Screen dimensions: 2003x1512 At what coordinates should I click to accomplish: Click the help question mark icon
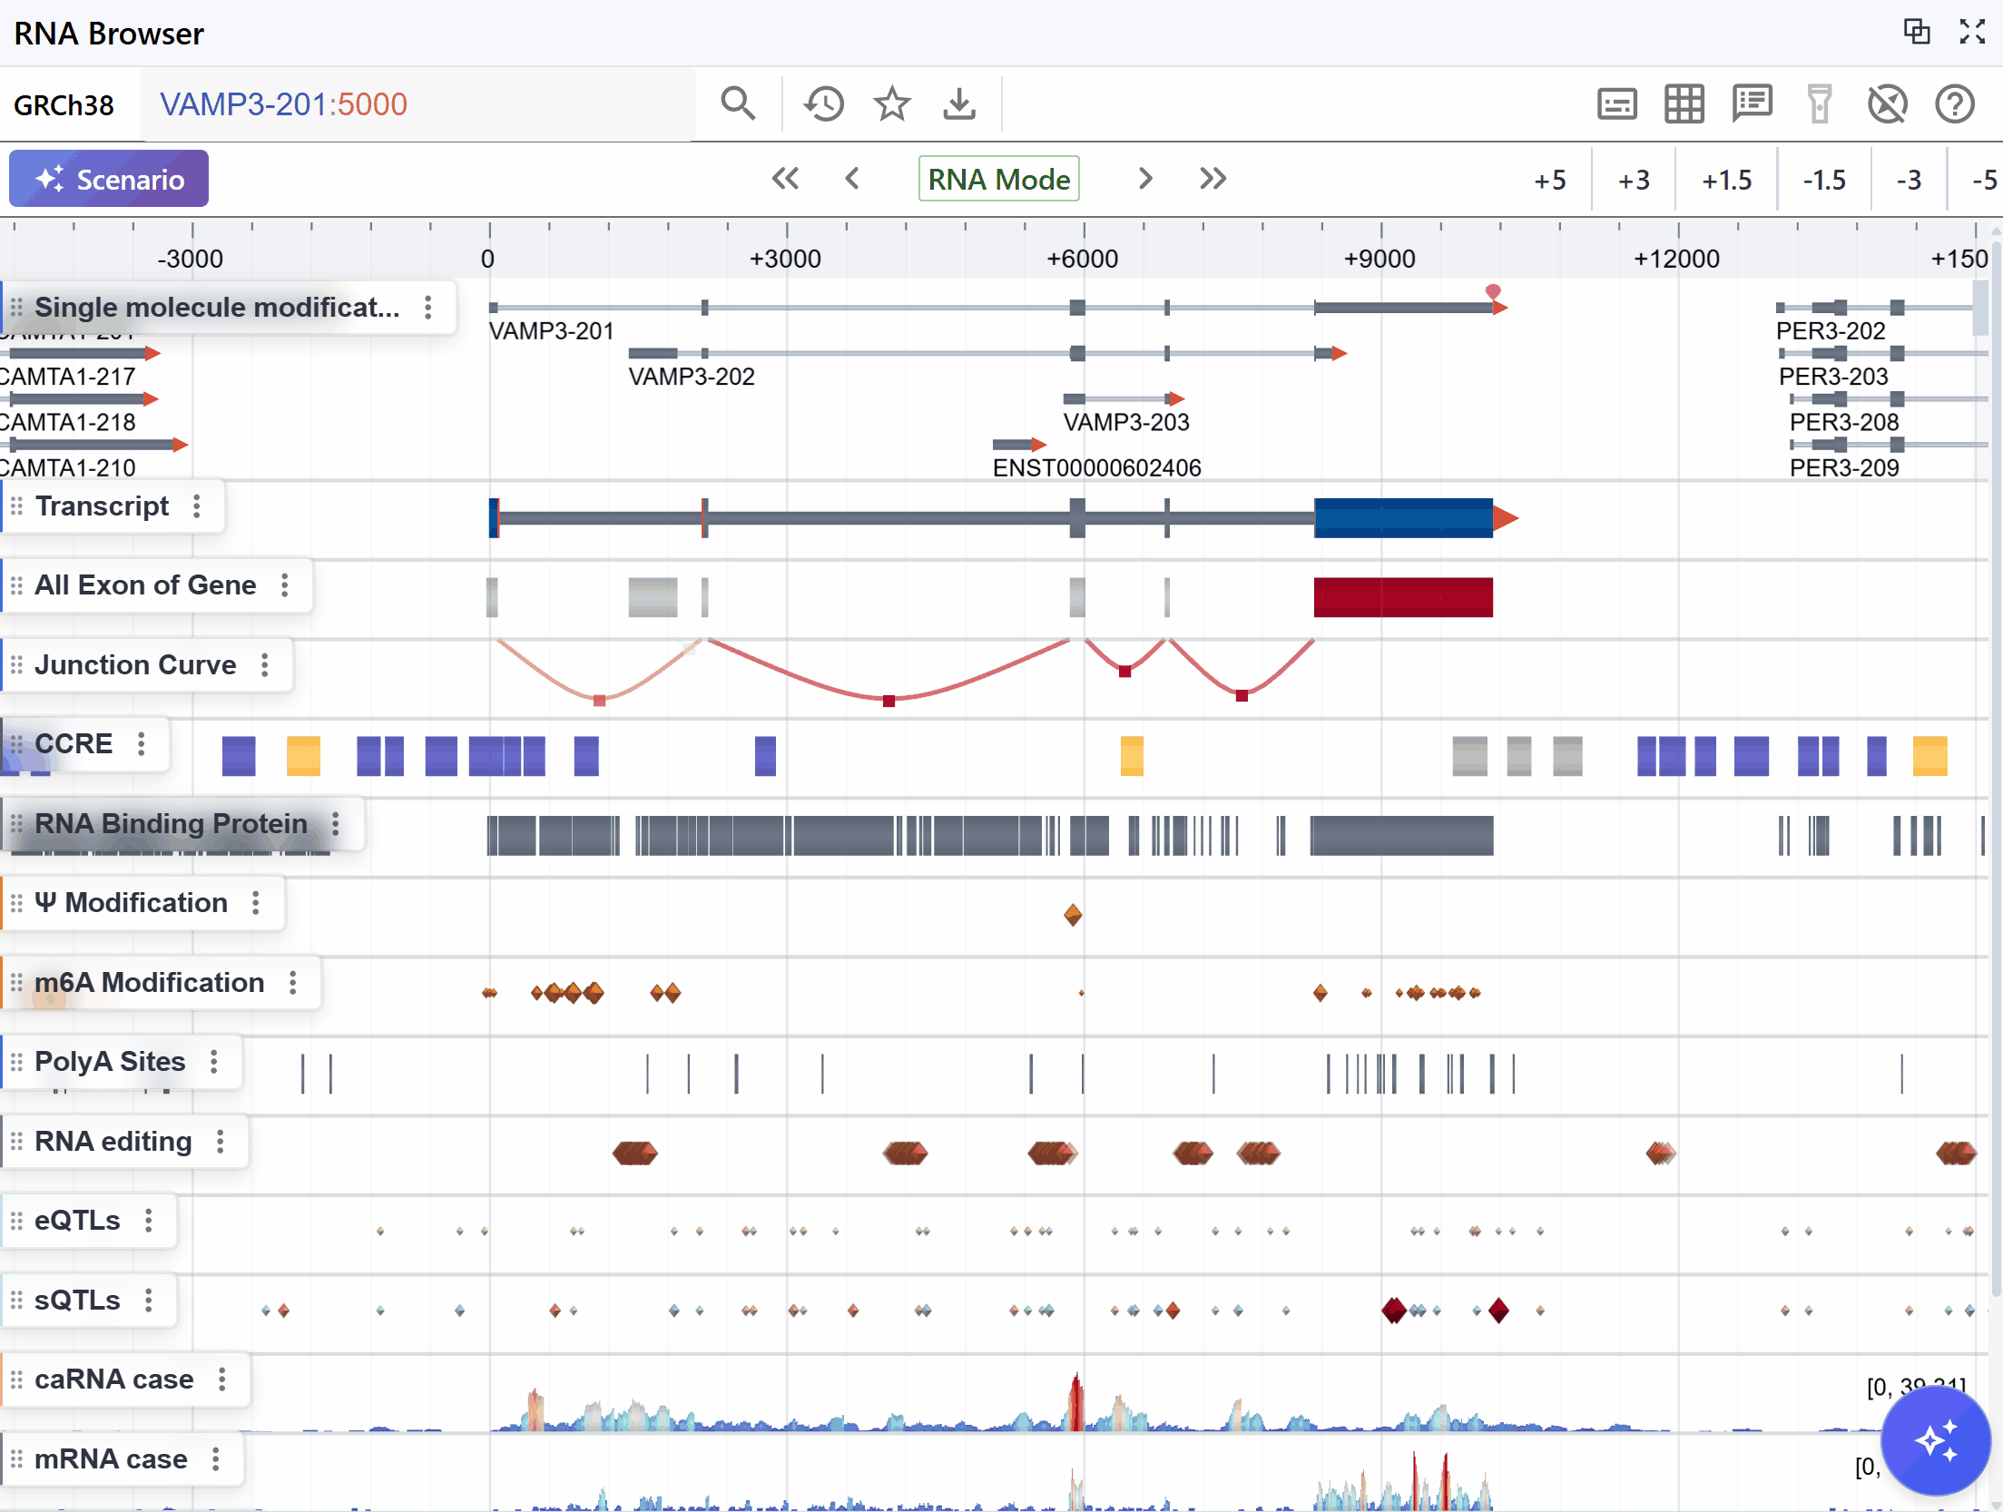click(1954, 103)
